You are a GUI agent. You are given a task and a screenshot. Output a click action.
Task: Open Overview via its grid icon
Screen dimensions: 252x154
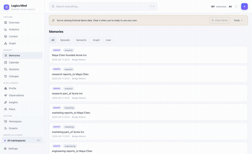tap(6, 23)
